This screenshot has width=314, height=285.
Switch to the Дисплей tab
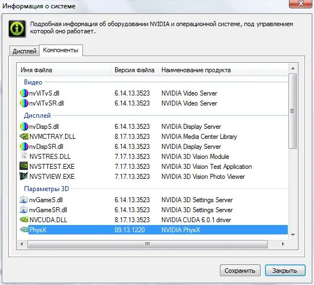[24, 51]
